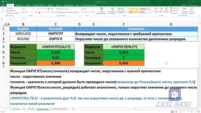
Task: Select the cell with =ОКРУГЛТ(C6;C7) formula
Action: pyautogui.click(x=56, y=47)
